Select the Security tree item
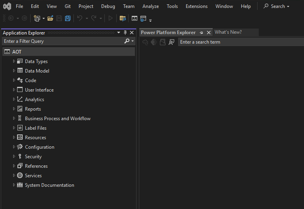This screenshot has height=209, width=304. [33, 157]
